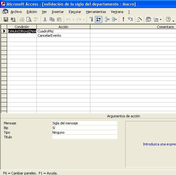Open the toolbar options arrow at far right
Image resolution: width=176 pixels, height=175 pixels.
(x=174, y=21)
